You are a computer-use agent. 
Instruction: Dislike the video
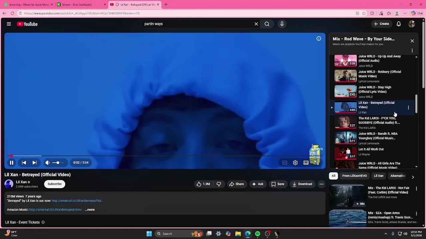[219, 184]
